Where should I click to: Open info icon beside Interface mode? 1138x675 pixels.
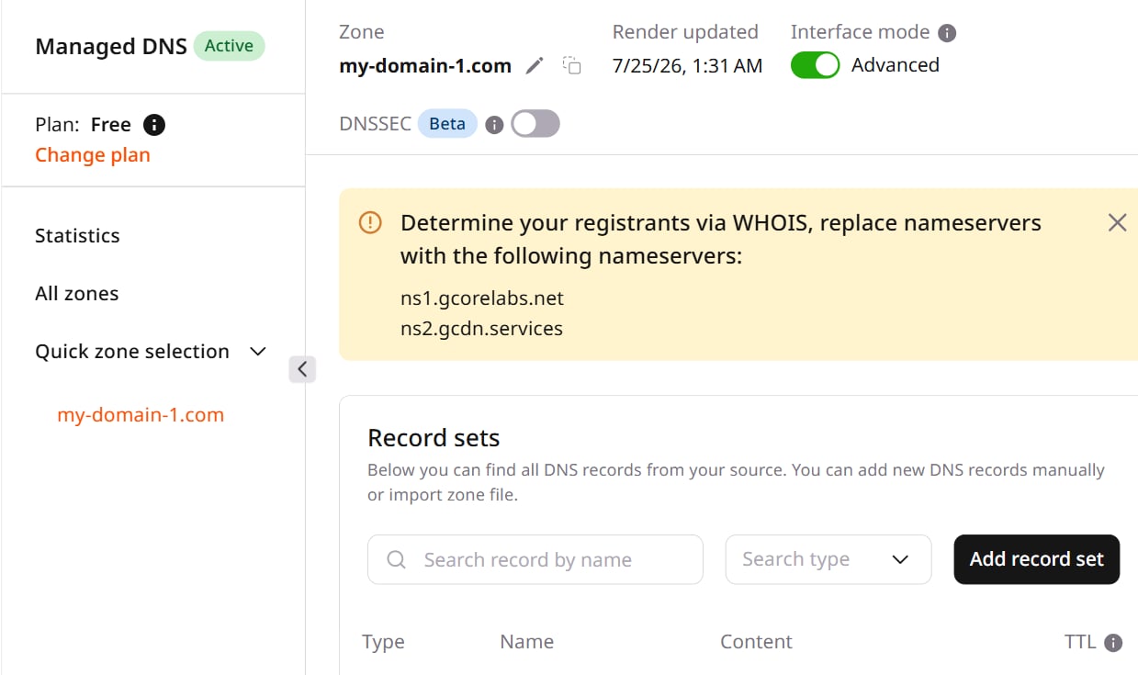tap(947, 33)
